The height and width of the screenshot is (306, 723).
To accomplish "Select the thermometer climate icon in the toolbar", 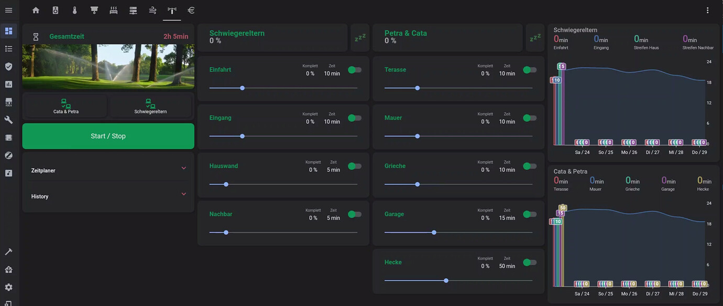I will pos(74,10).
